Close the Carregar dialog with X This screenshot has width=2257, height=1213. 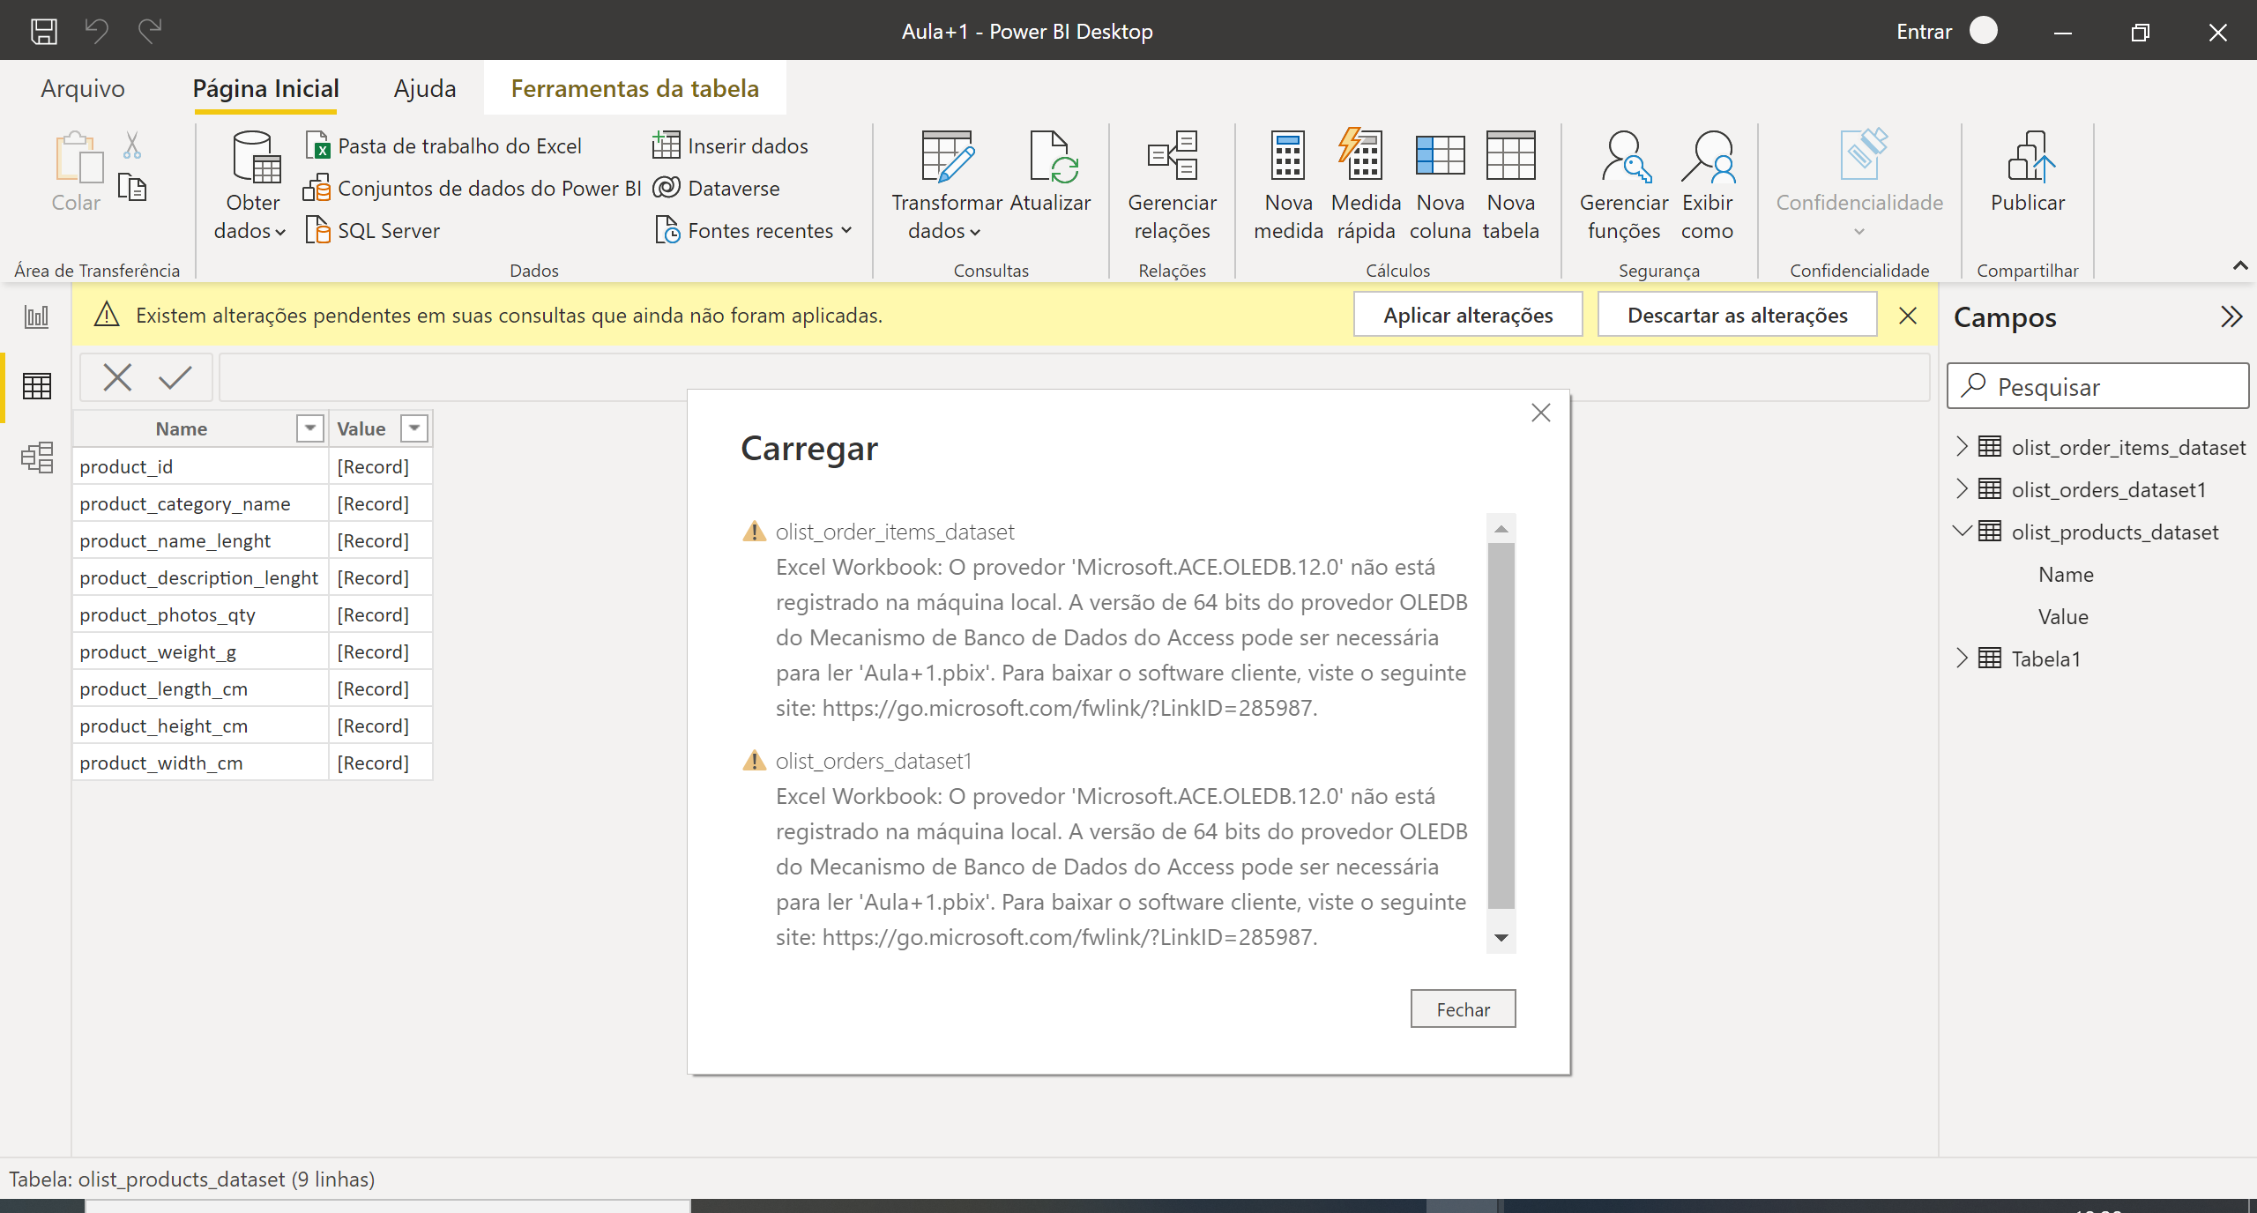pyautogui.click(x=1540, y=413)
